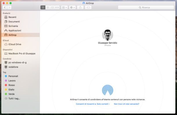Open Applicazioni in the sidebar

point(21,30)
